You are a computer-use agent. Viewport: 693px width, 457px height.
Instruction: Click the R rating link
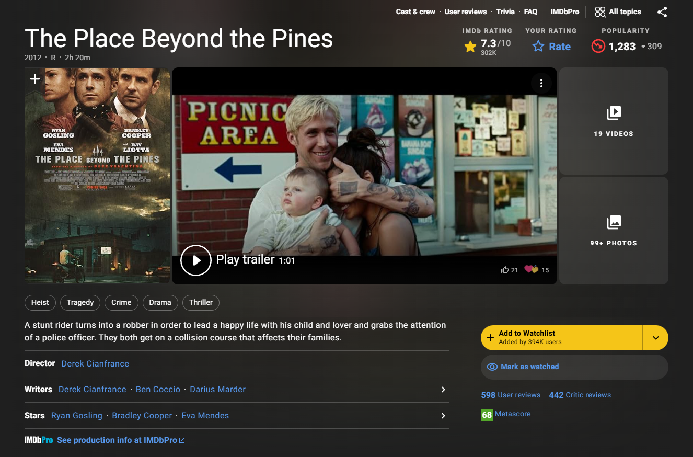click(x=53, y=58)
